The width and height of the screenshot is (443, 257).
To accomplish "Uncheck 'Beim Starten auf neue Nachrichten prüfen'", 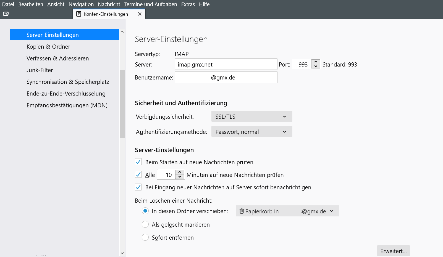I will coord(138,162).
